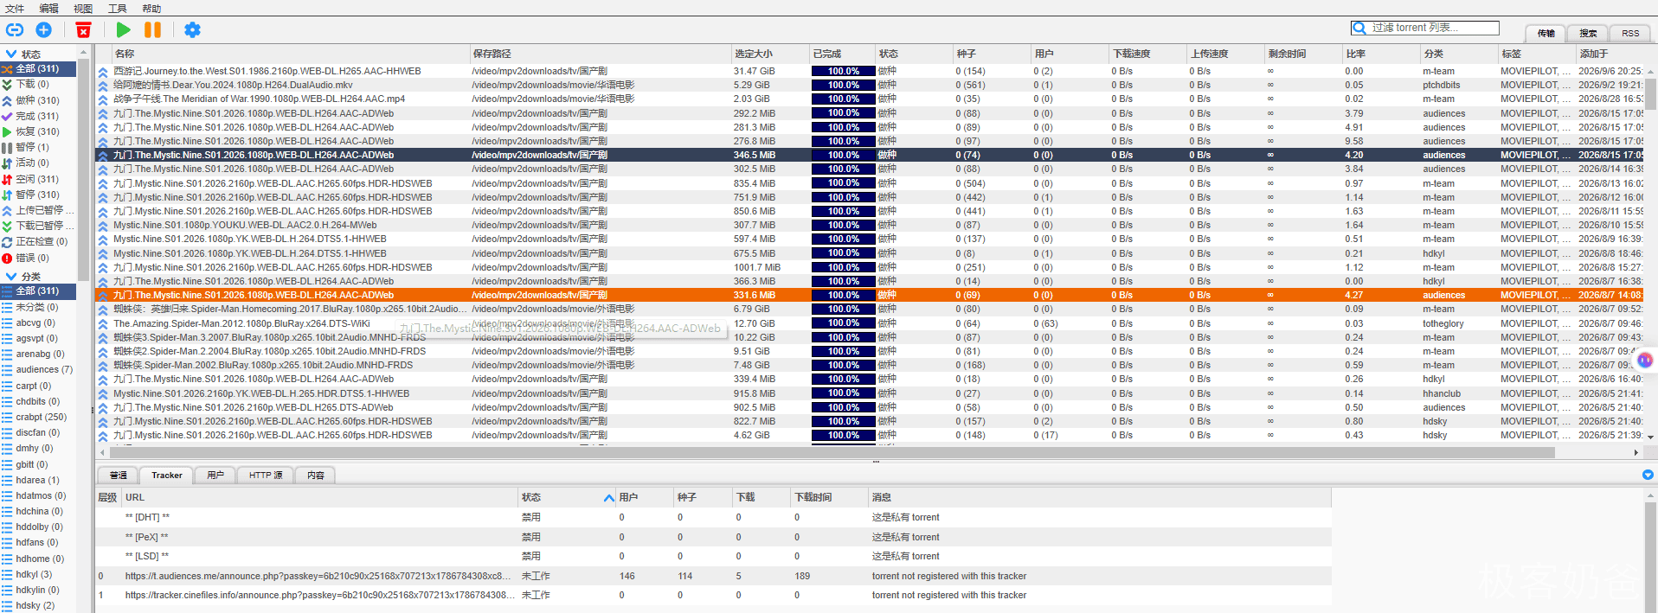Click the green resume play button
This screenshot has height=613, width=1658.
pos(124,30)
